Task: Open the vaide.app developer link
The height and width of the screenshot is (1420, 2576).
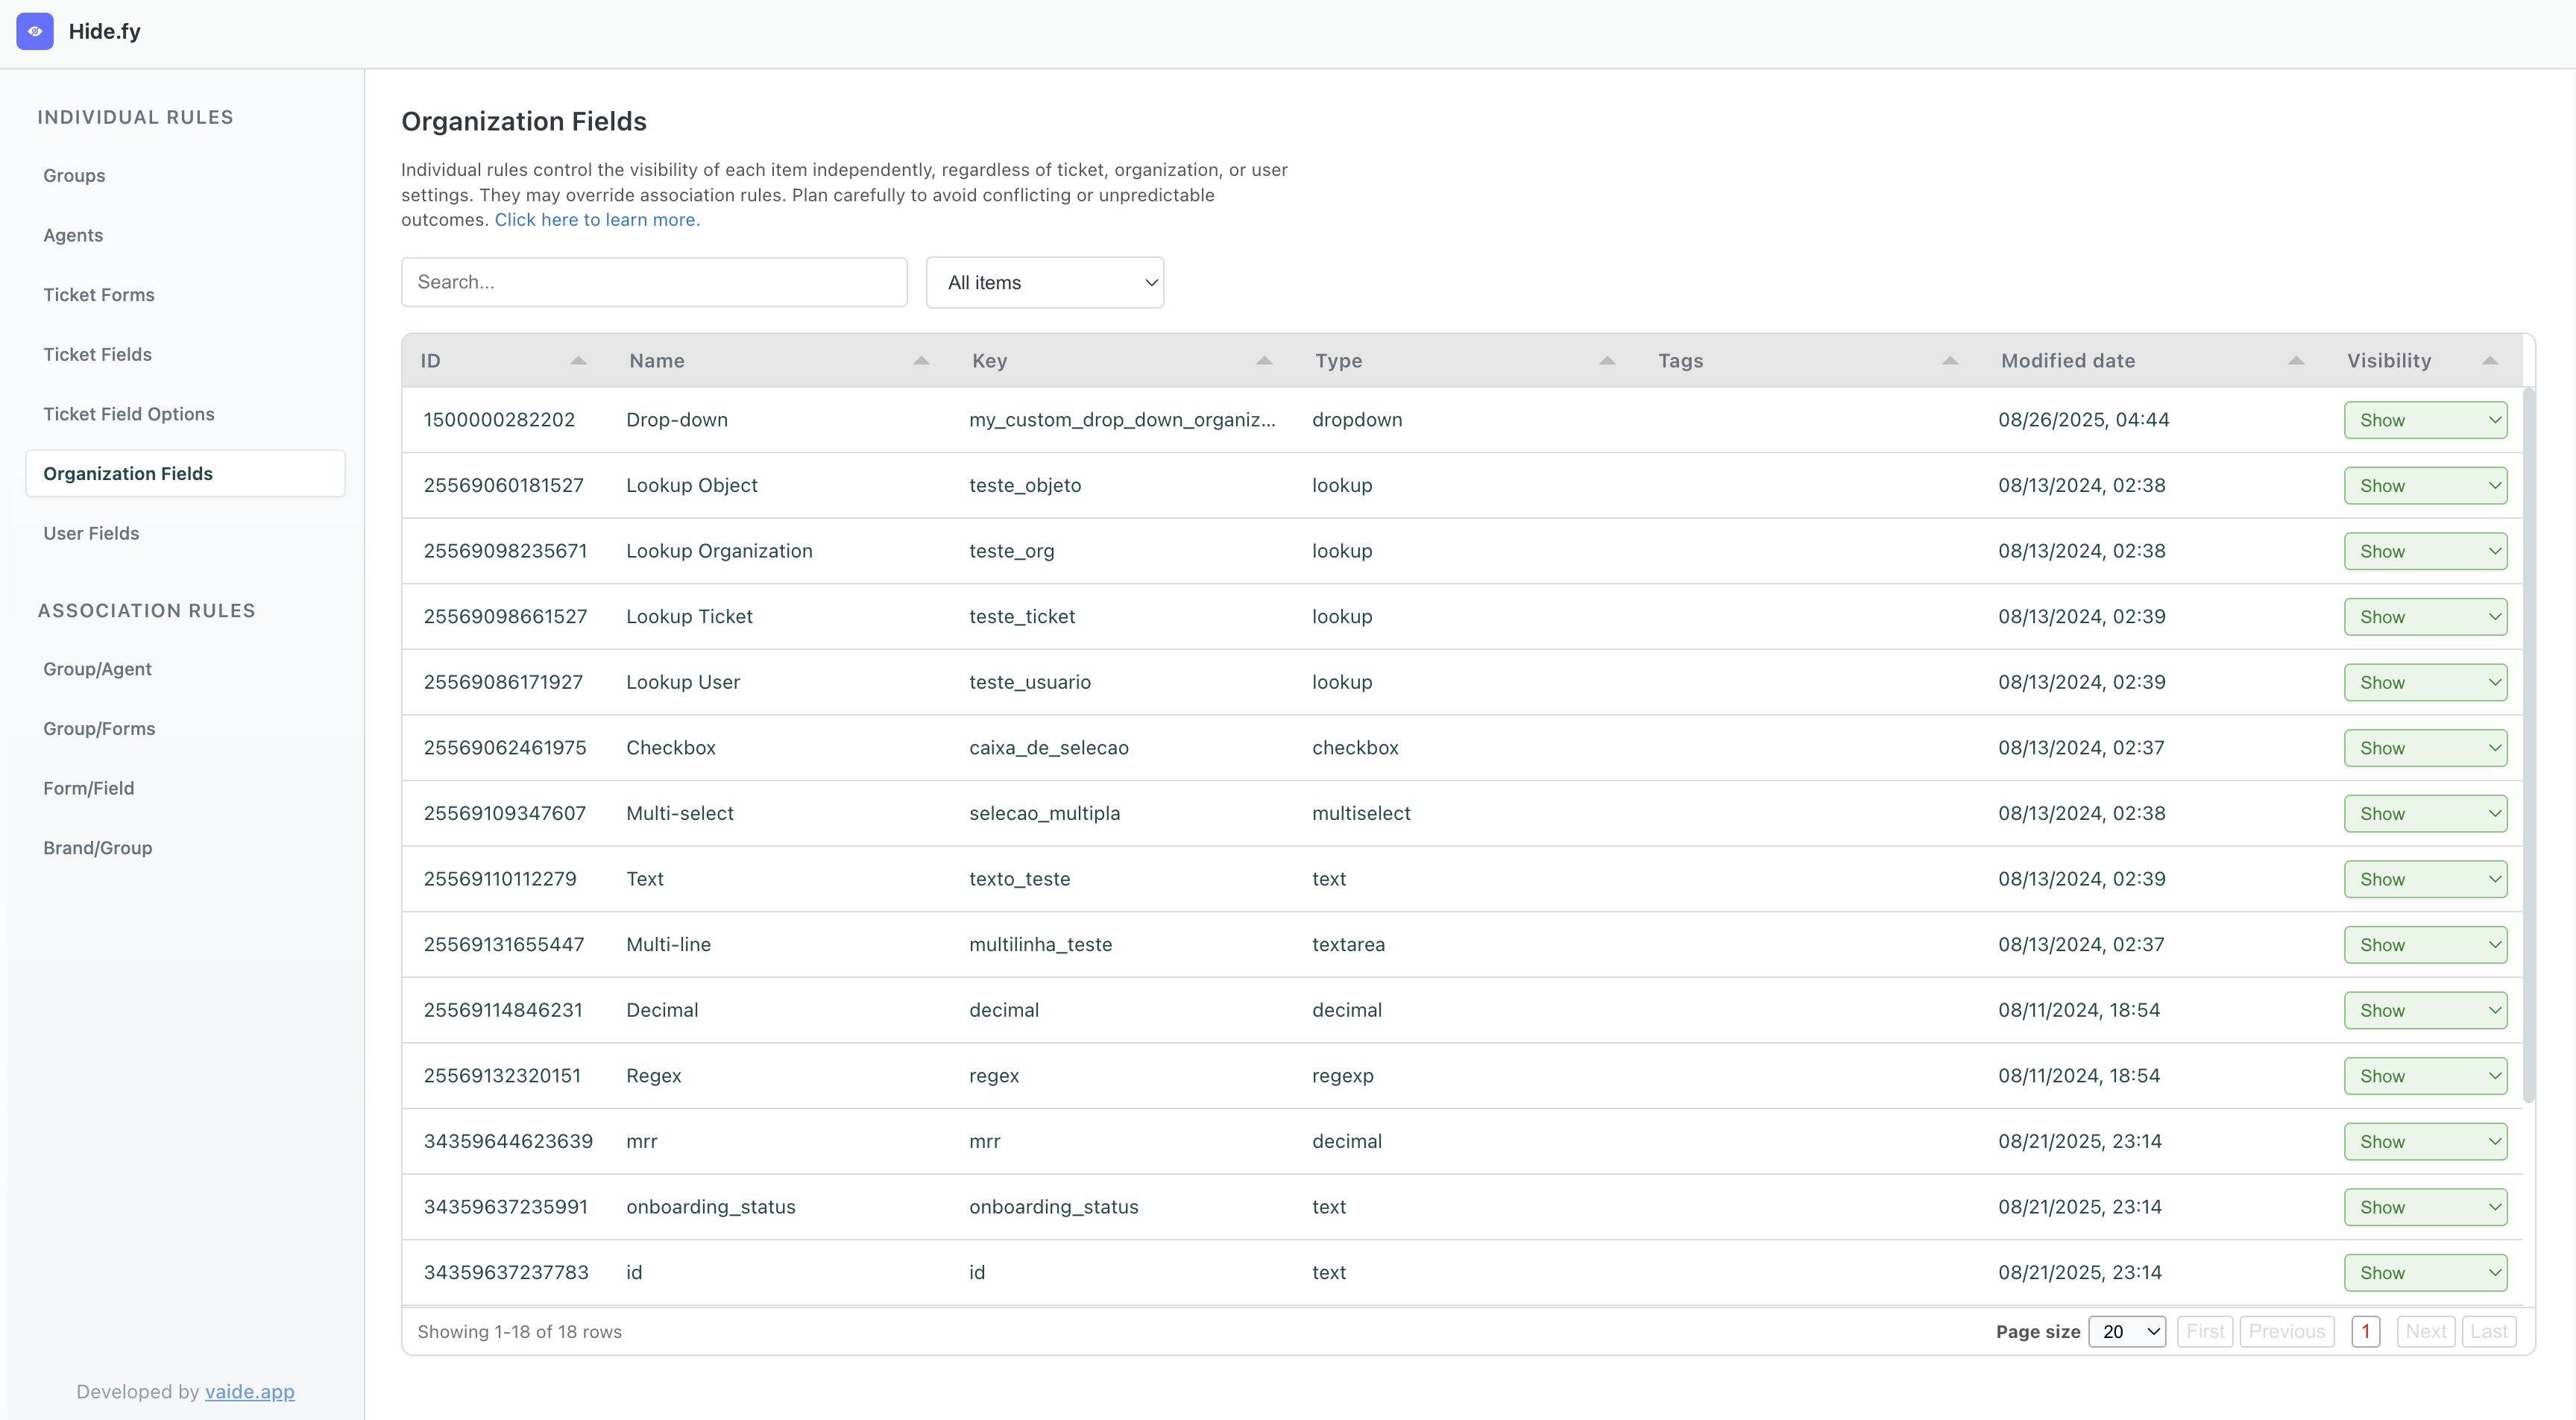Action: [249, 1392]
